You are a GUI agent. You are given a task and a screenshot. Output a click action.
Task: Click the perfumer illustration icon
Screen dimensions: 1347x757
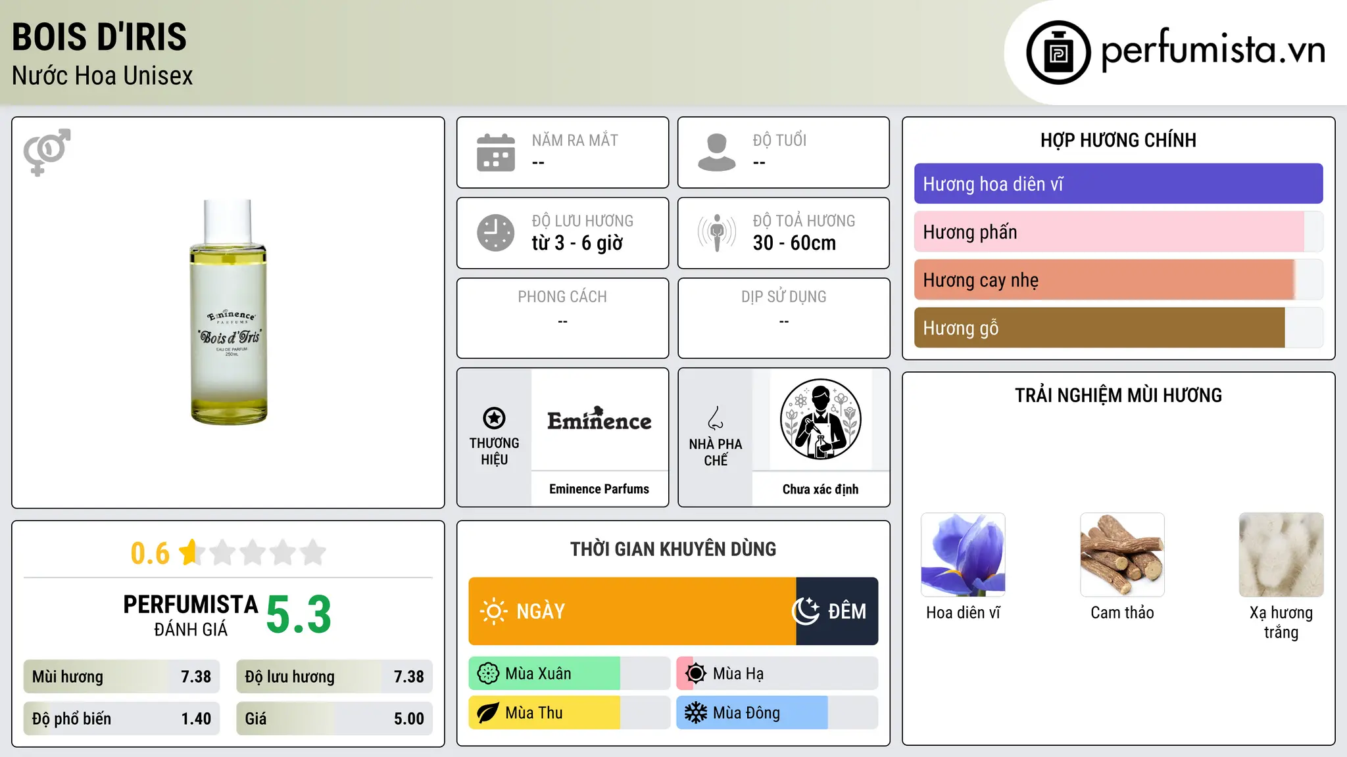[x=821, y=419]
